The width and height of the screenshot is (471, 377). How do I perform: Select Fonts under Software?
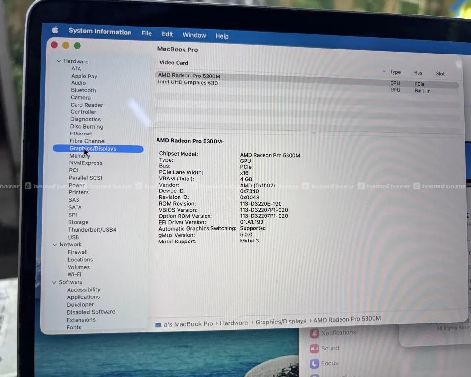[74, 327]
